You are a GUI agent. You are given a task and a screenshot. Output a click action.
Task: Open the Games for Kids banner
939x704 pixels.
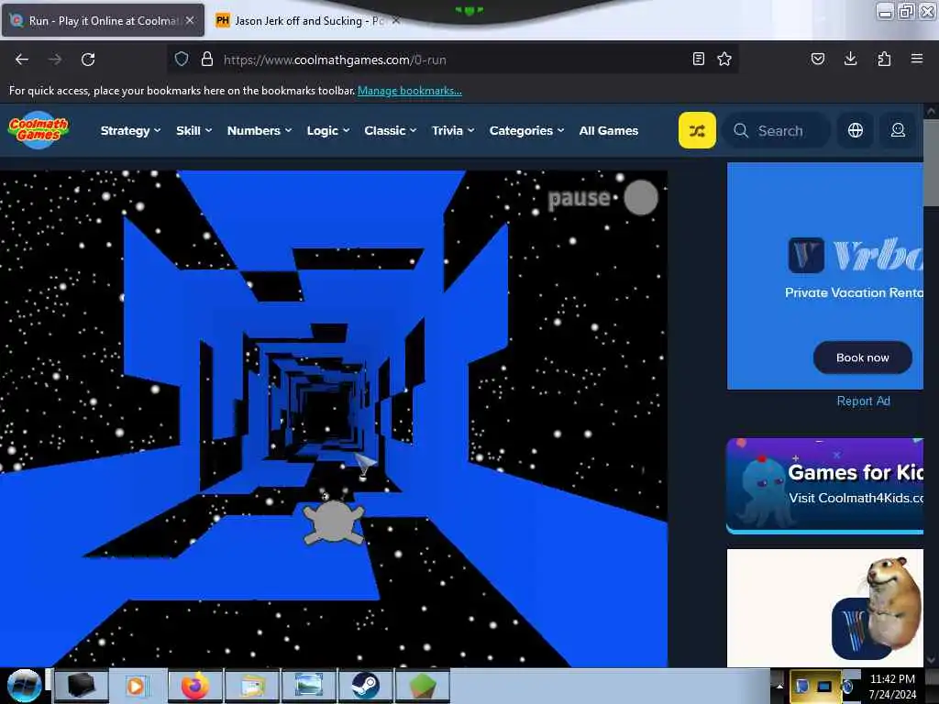(824, 486)
